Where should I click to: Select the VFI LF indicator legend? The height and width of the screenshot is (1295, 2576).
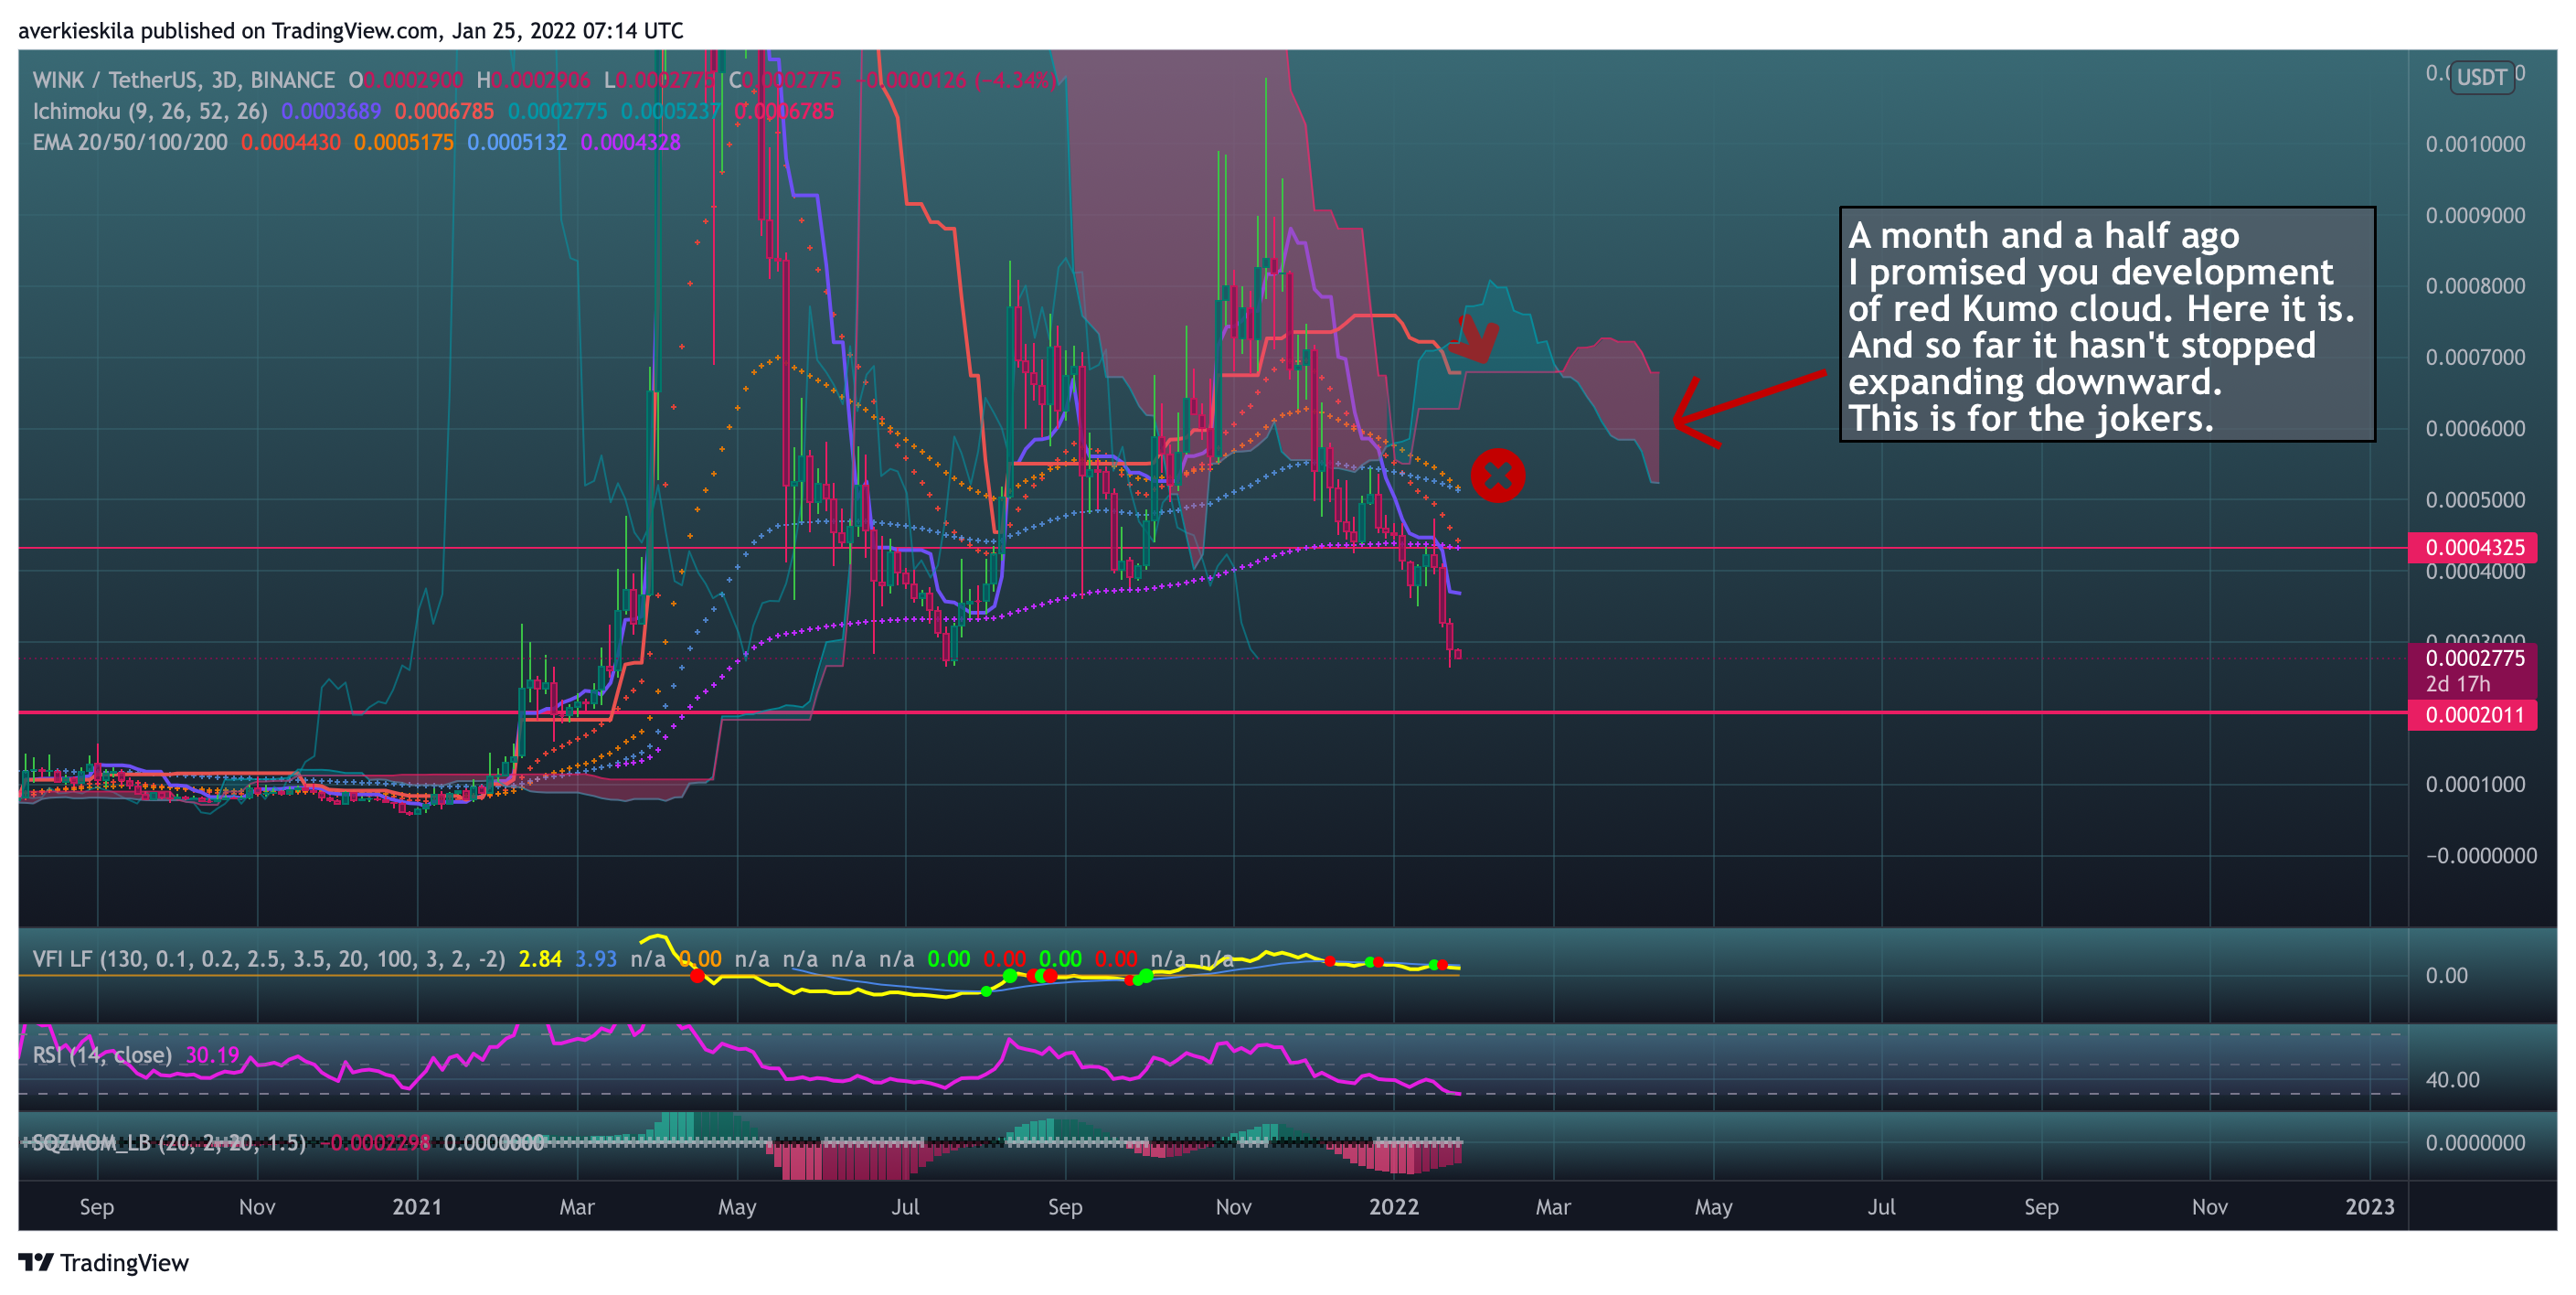click(x=268, y=958)
